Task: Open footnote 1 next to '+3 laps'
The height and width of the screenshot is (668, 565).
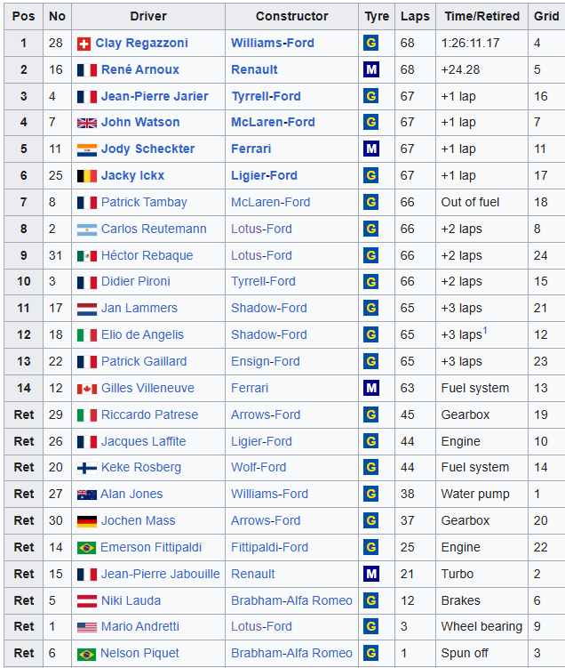Action: pos(485,331)
